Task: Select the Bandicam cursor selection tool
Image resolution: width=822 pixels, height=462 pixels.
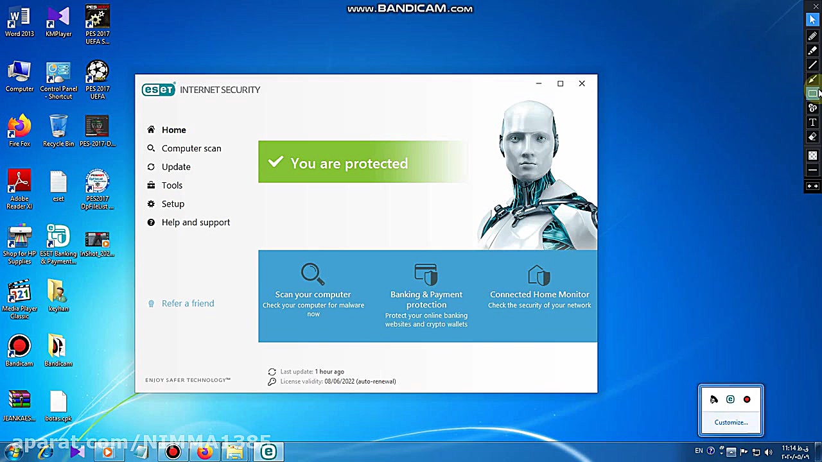Action: 812,20
